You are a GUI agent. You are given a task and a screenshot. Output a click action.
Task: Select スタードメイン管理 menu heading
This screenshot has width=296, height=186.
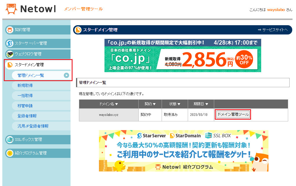click(x=38, y=65)
